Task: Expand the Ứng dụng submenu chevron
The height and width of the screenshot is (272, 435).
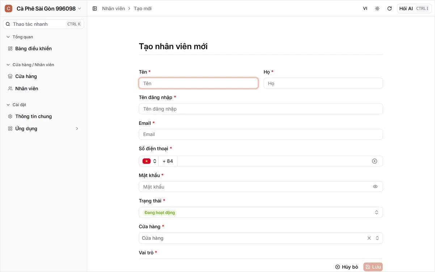Action: pyautogui.click(x=77, y=129)
